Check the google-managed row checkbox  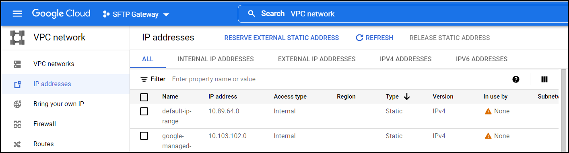coord(144,136)
